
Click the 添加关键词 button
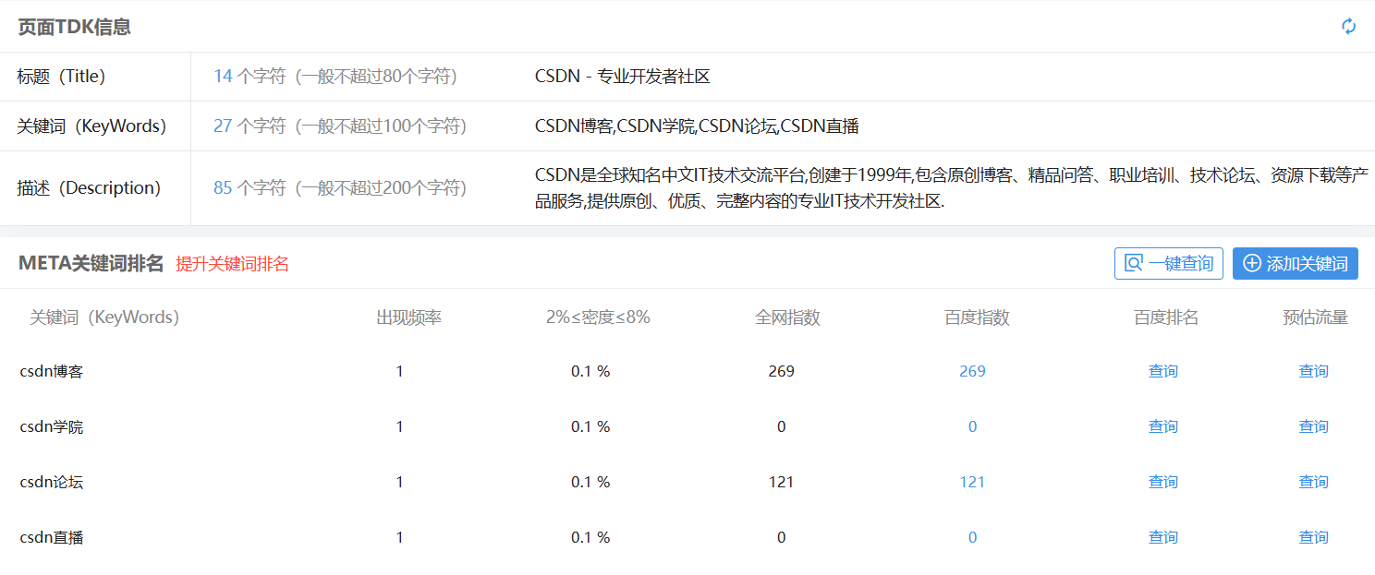coord(1296,263)
